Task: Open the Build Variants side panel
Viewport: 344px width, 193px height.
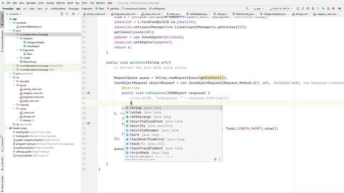Action: (x=2, y=183)
